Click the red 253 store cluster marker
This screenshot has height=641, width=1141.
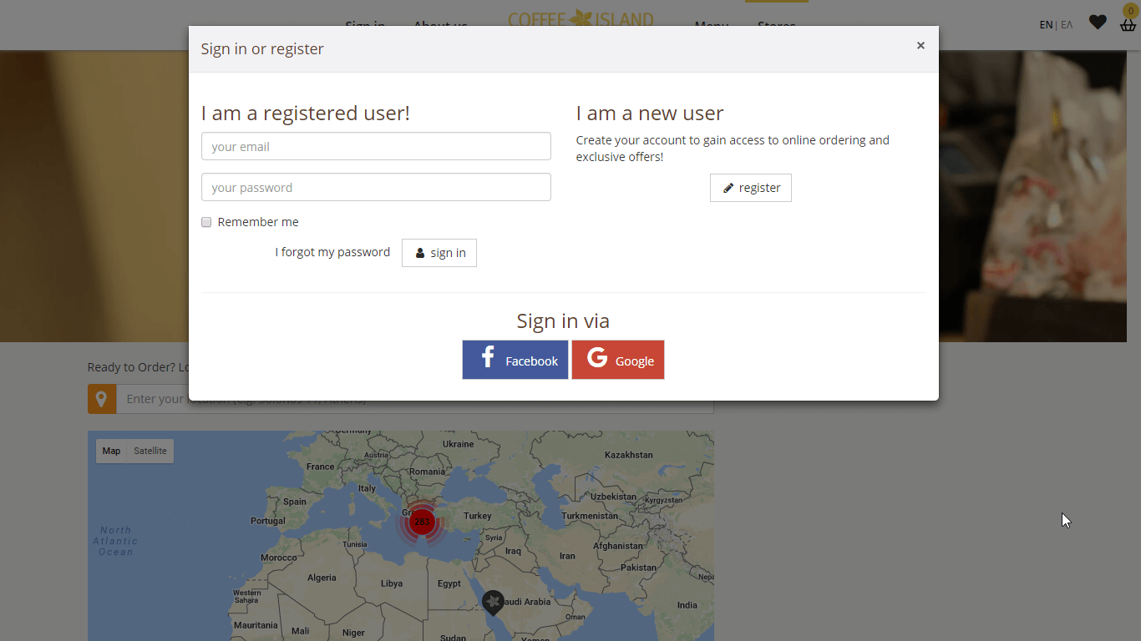pyautogui.click(x=422, y=522)
